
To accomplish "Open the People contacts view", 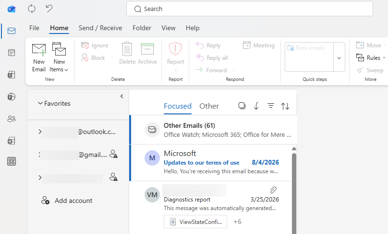I will pos(12,119).
